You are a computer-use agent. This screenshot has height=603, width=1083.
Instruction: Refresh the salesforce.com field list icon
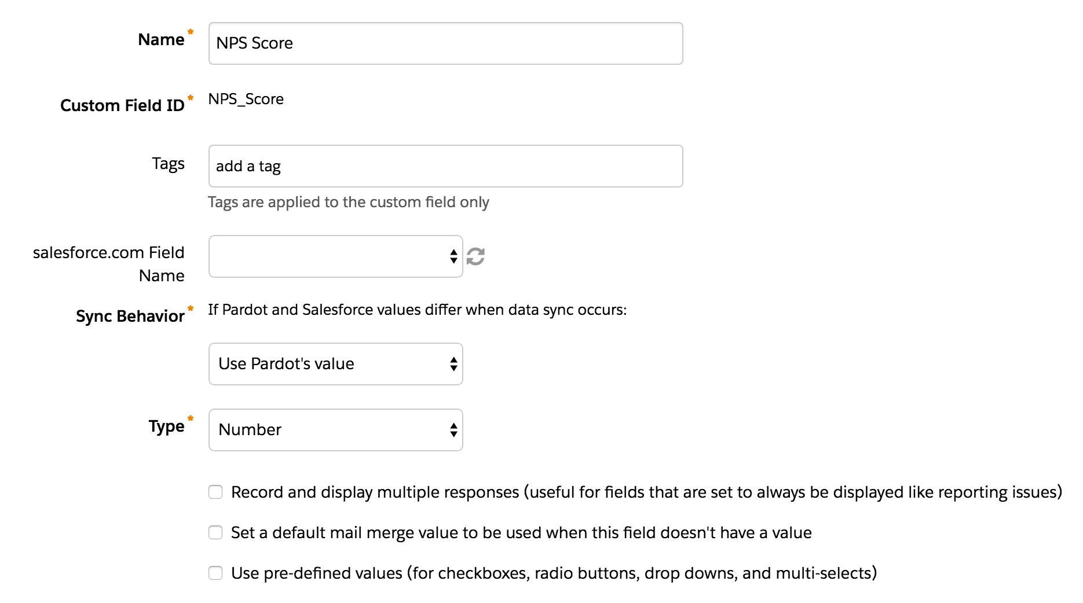475,256
